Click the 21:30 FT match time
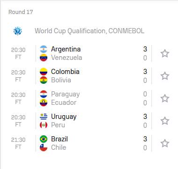 (x=18, y=143)
